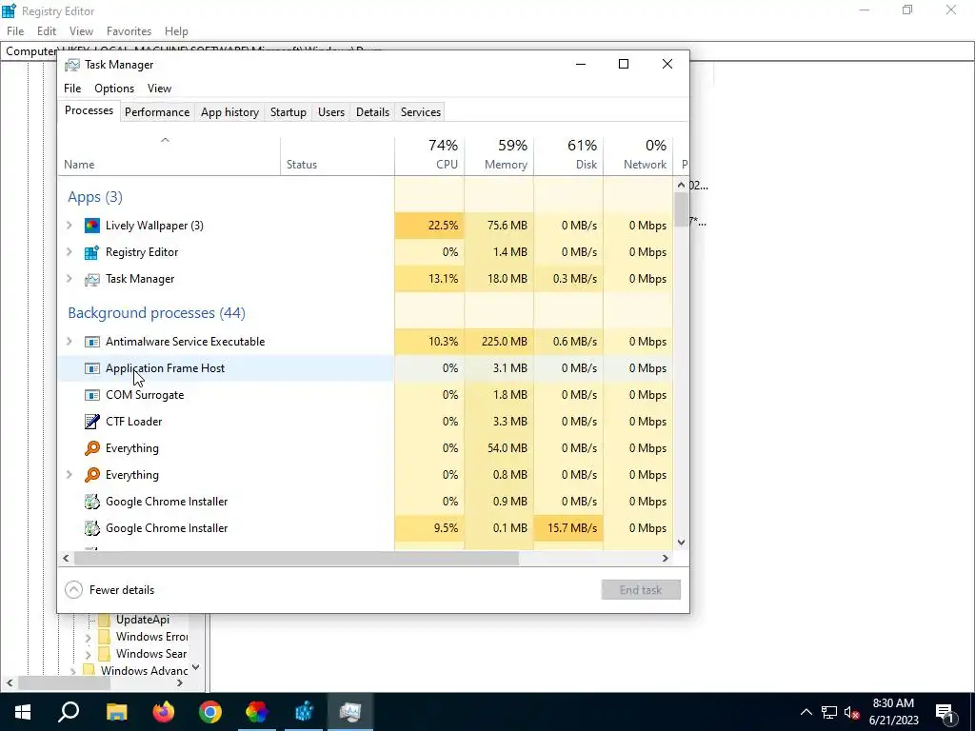Screen dimensions: 975x731
Task: Open Registry Editor Help menu
Action: click(176, 31)
